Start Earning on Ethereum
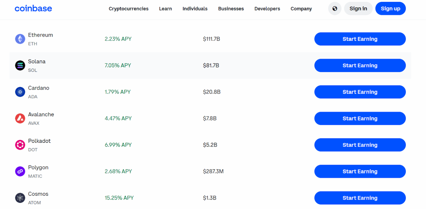 point(360,39)
